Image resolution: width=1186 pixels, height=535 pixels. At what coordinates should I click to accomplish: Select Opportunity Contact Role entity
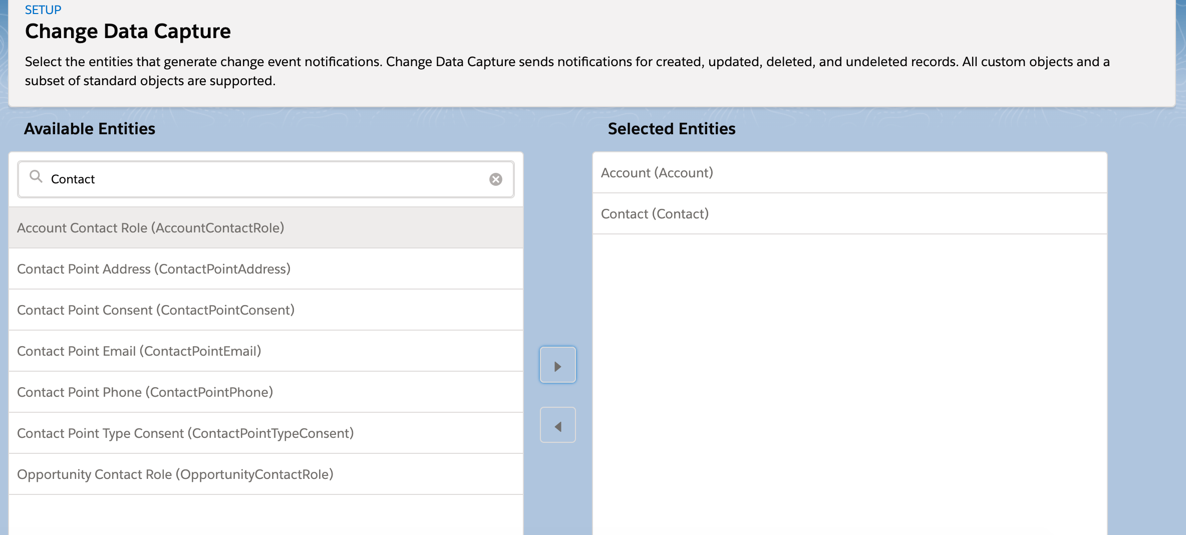coord(175,474)
